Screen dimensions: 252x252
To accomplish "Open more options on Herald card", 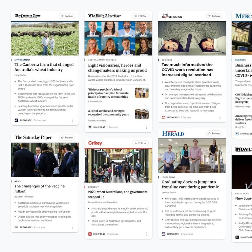I will (x=220, y=234).
